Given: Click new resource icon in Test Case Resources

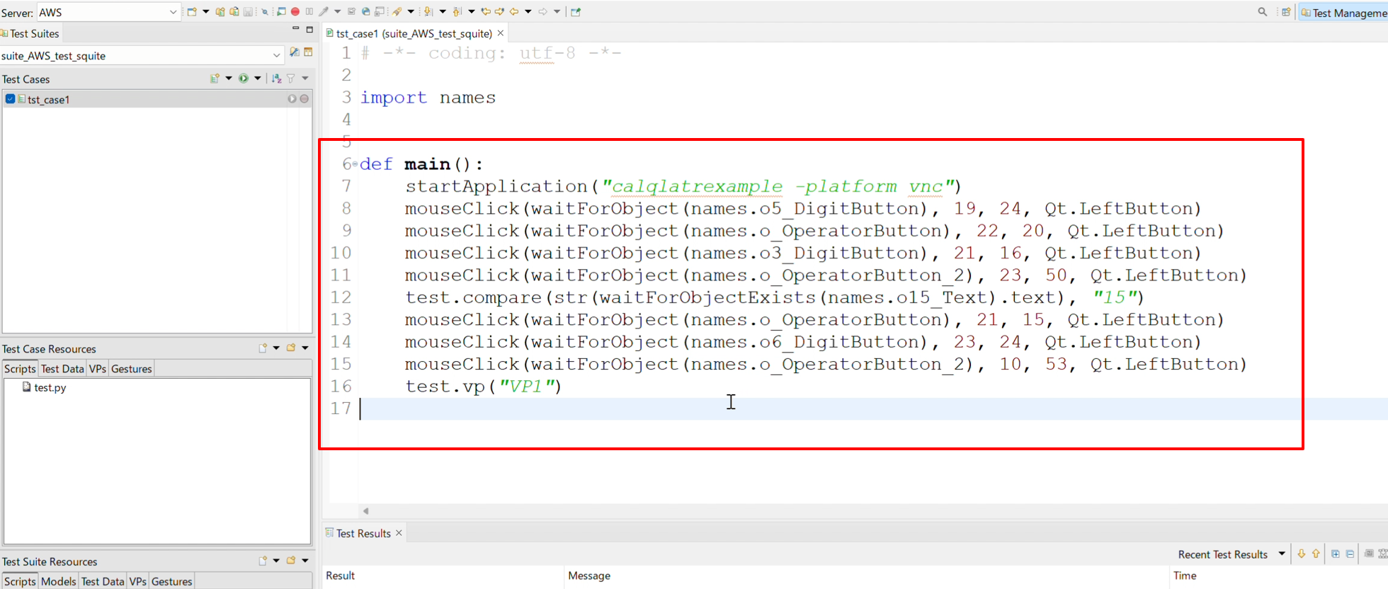Looking at the screenshot, I should click(263, 348).
